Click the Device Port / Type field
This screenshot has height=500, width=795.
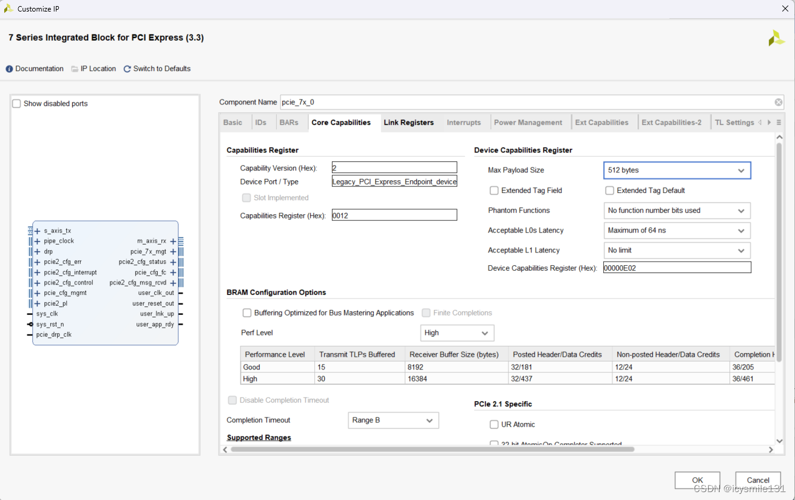click(394, 182)
